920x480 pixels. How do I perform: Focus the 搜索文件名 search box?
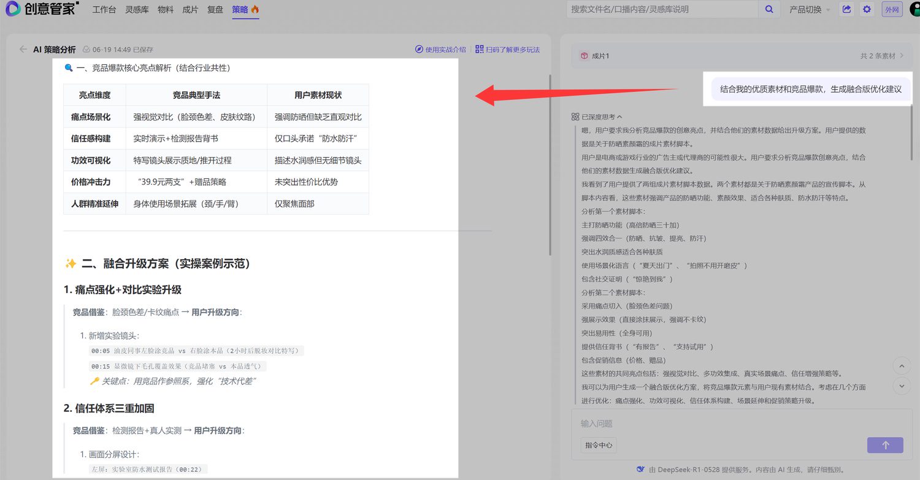click(662, 9)
